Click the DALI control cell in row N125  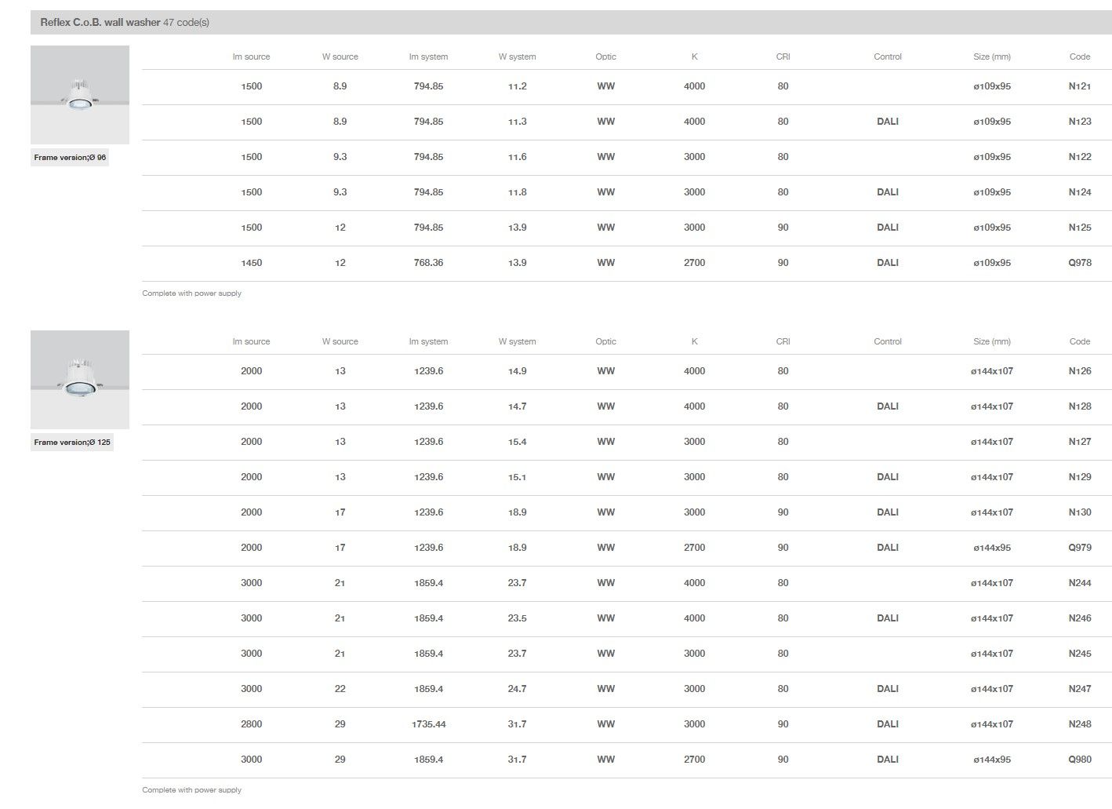coord(887,228)
